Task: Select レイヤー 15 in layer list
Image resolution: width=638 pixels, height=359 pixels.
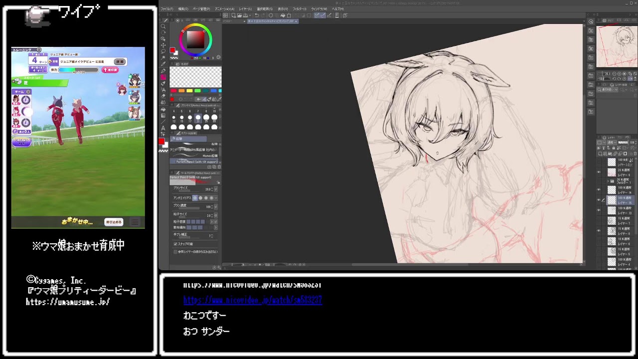Action: pyautogui.click(x=621, y=200)
